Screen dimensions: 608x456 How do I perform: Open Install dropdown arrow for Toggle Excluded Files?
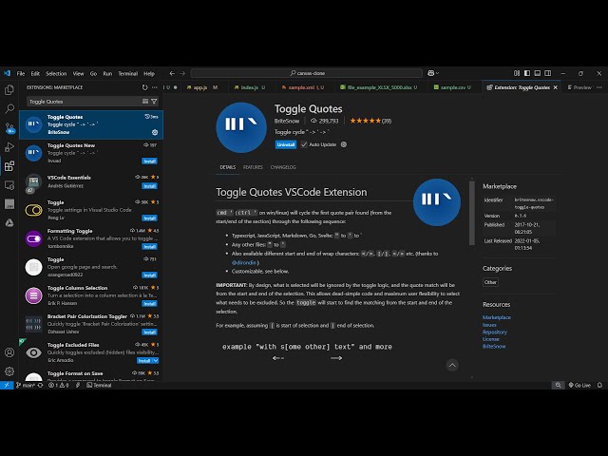click(x=156, y=361)
